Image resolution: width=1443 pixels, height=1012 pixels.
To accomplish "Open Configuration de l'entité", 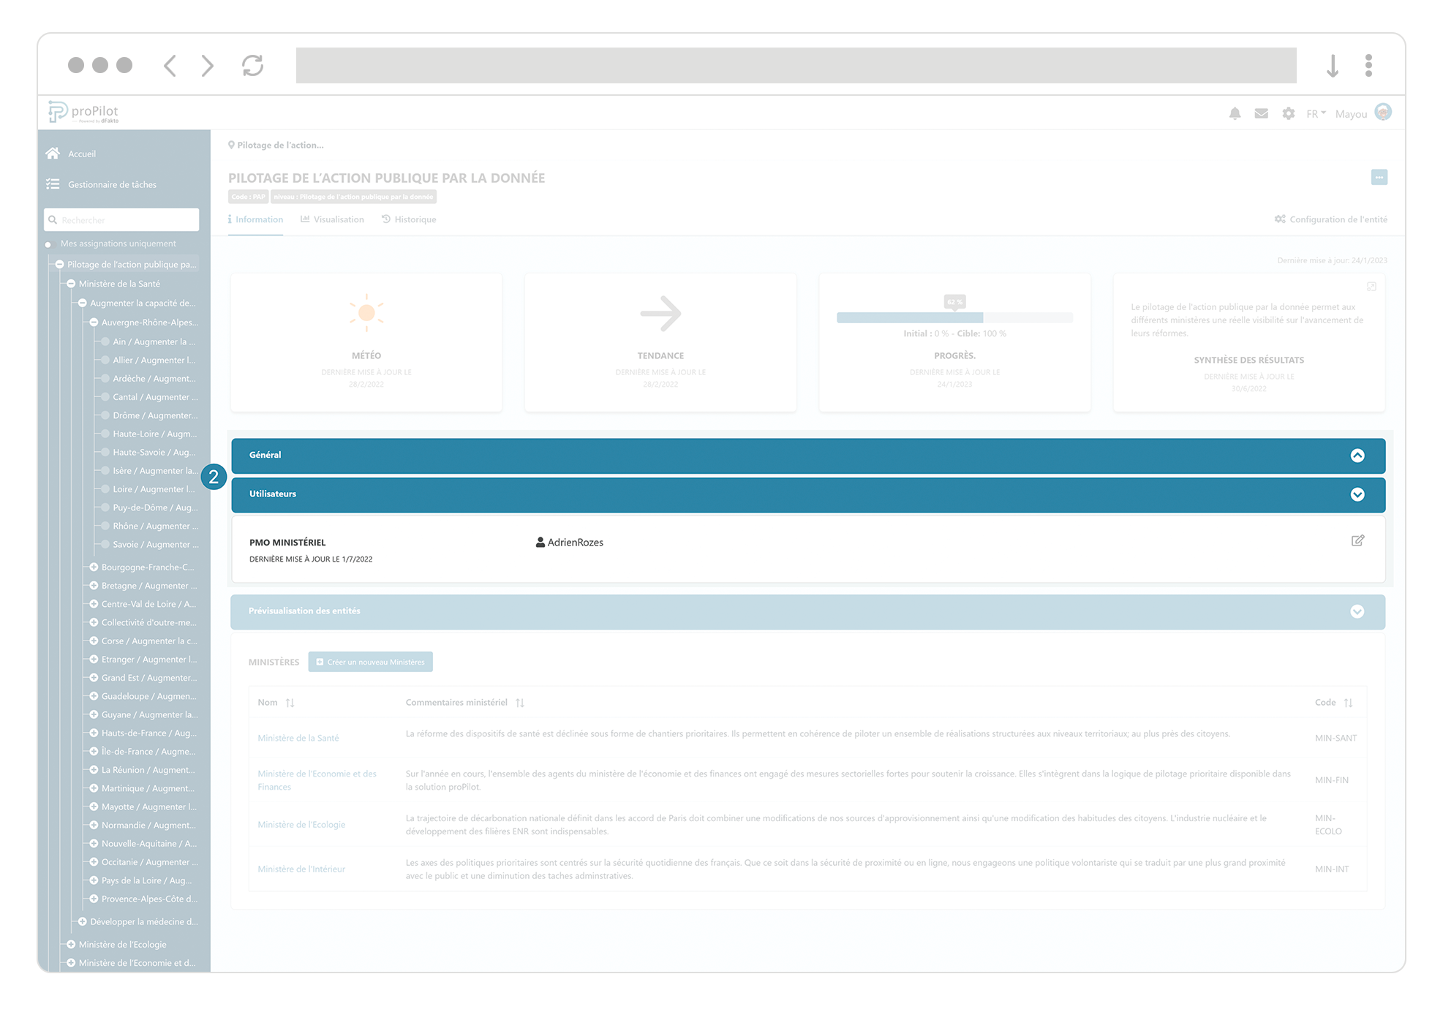I will click(1330, 219).
